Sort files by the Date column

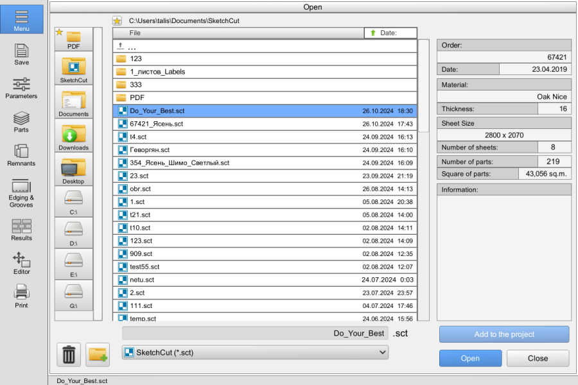coord(390,33)
